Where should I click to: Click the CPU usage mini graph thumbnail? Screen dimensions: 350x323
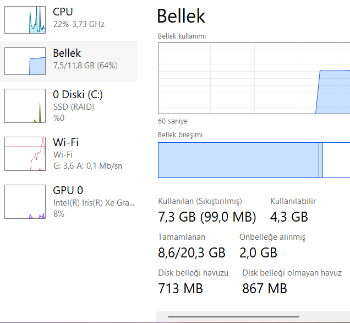click(25, 20)
